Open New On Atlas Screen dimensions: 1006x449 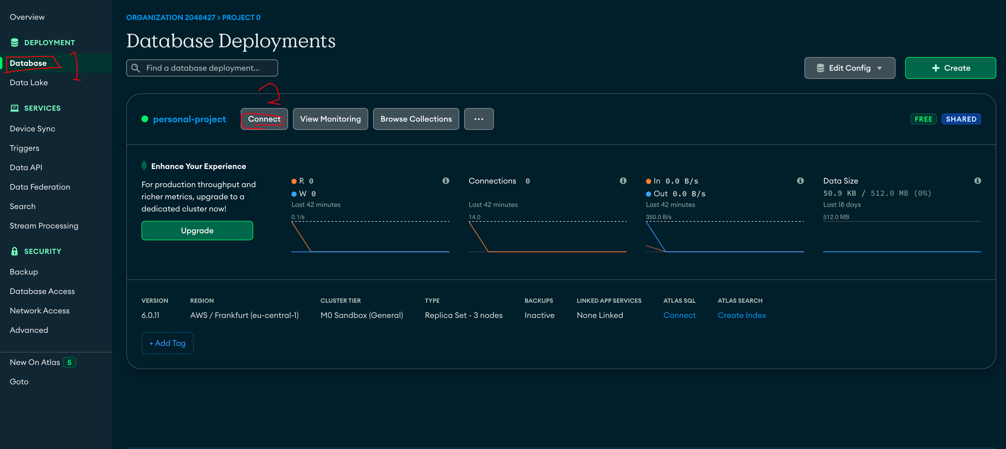click(x=35, y=362)
